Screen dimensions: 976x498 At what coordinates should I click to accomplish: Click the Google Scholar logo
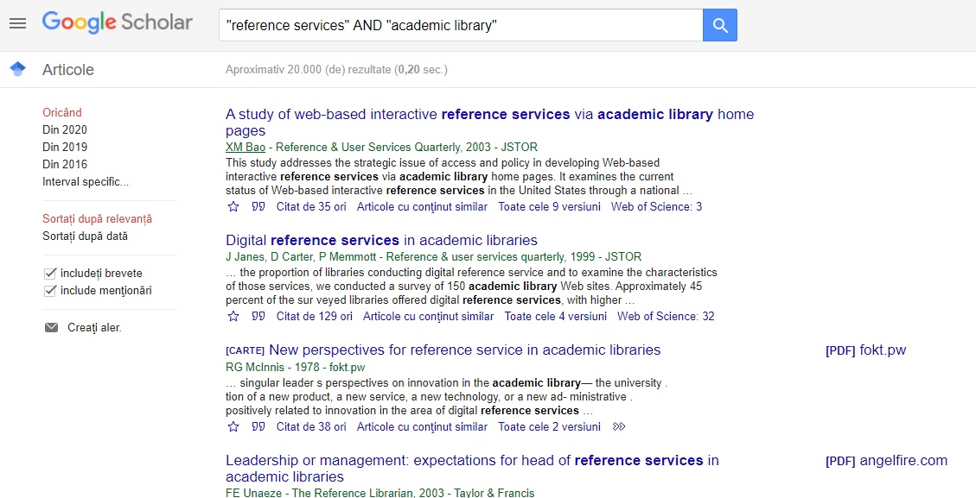coord(117,22)
